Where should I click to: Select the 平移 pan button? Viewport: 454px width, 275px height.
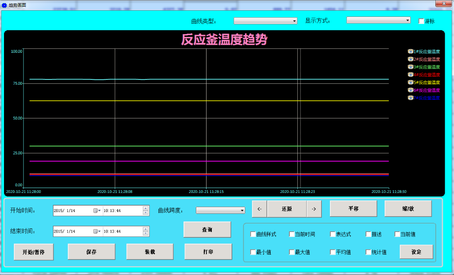click(353, 208)
